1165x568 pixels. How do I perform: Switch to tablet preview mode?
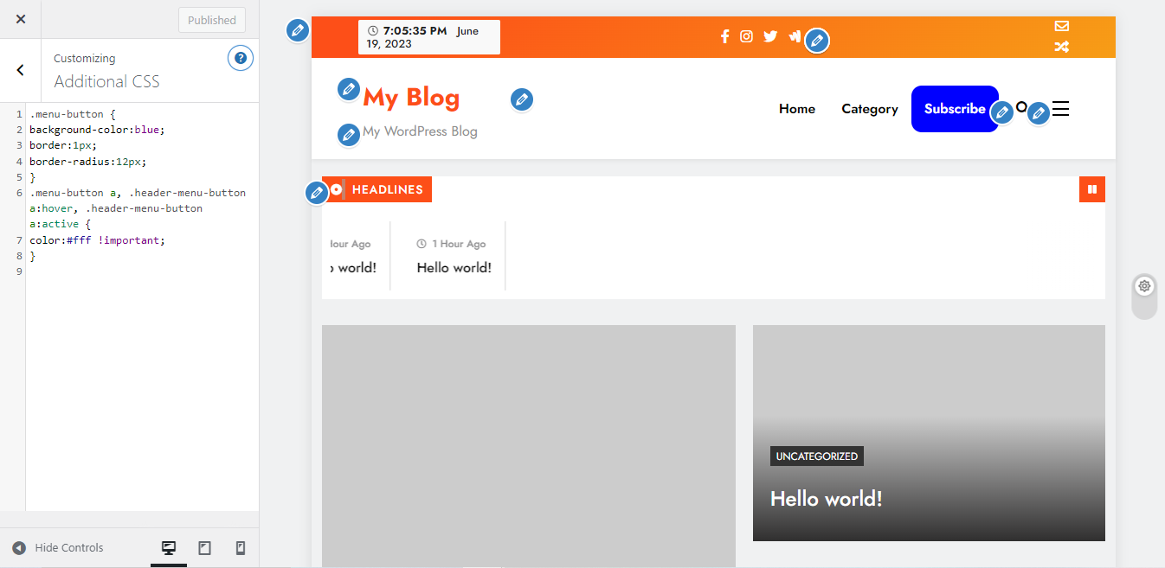pos(205,548)
